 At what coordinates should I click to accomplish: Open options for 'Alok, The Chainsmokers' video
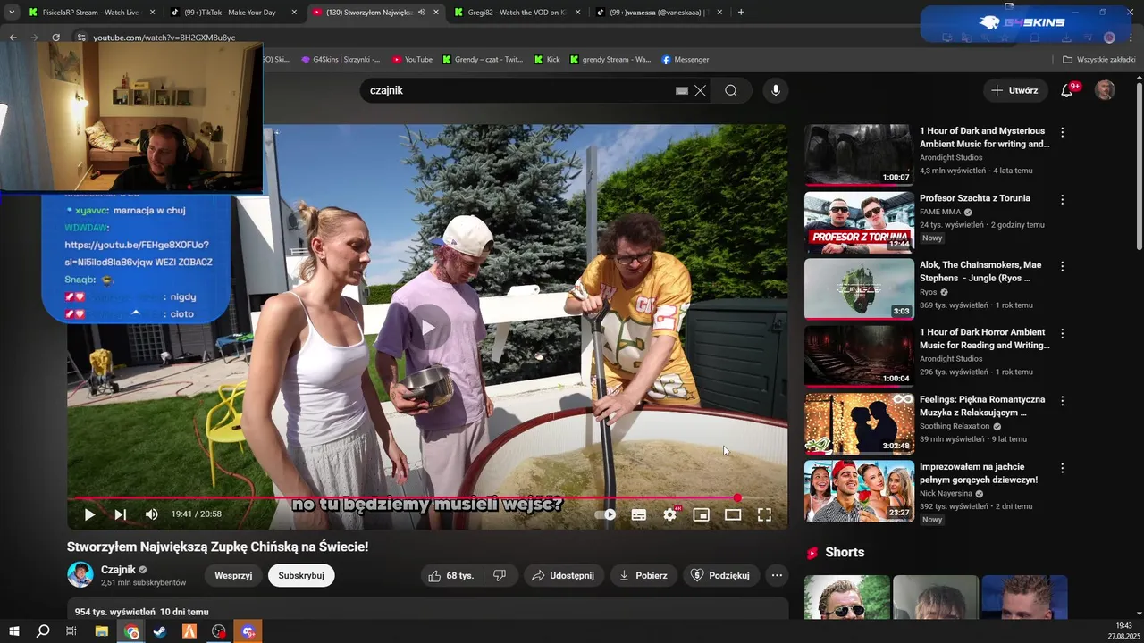(x=1063, y=266)
